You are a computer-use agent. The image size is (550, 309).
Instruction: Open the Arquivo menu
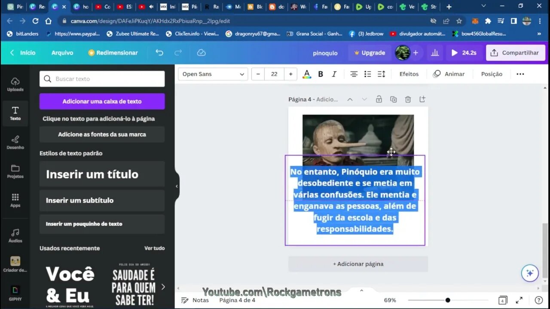[62, 53]
